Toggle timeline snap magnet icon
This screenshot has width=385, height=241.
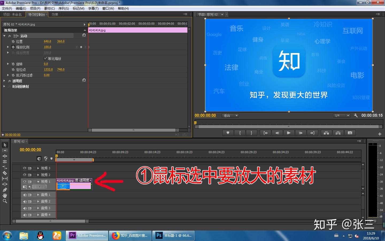(x=39, y=159)
